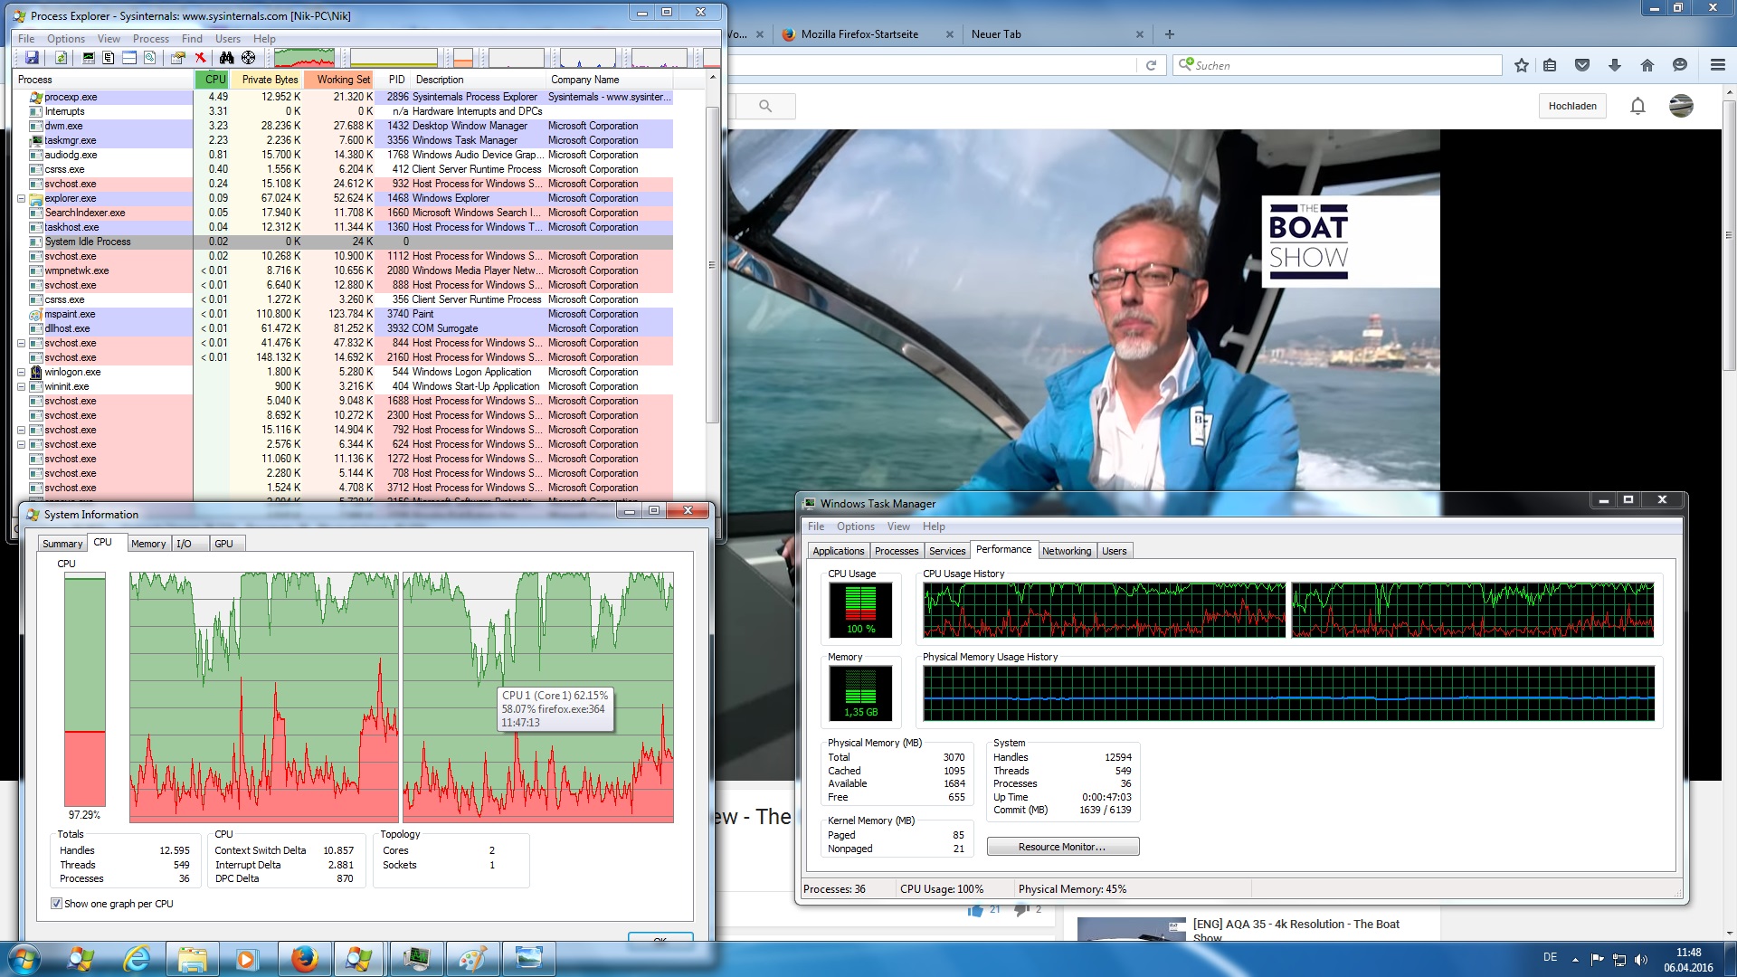This screenshot has height=977, width=1737.
Task: Collapse the winlogon.exe tree node
Action: pos(21,372)
